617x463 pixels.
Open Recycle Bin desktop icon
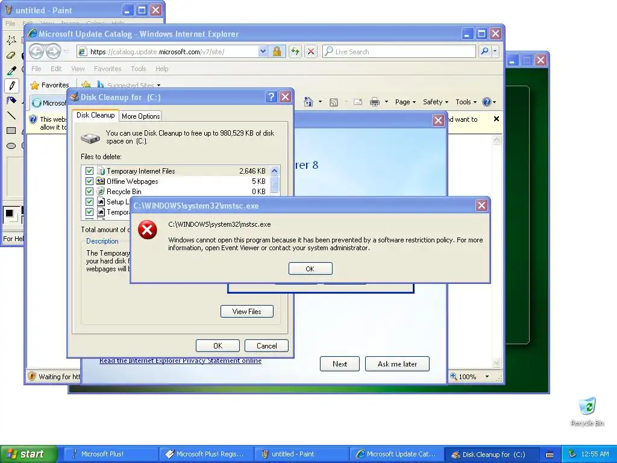click(x=587, y=412)
